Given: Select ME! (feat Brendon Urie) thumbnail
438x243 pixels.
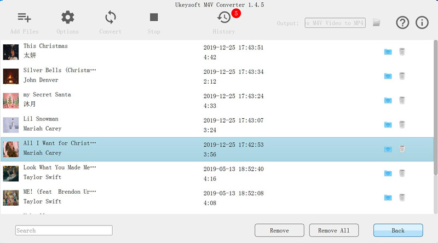Looking at the screenshot, I should pyautogui.click(x=11, y=198).
